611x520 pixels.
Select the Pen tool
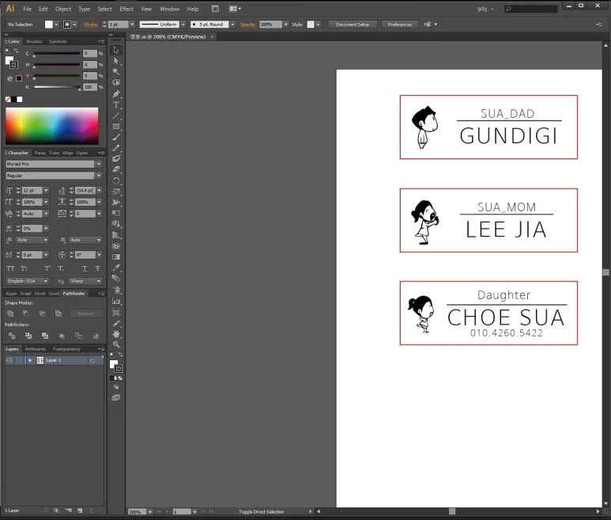116,94
